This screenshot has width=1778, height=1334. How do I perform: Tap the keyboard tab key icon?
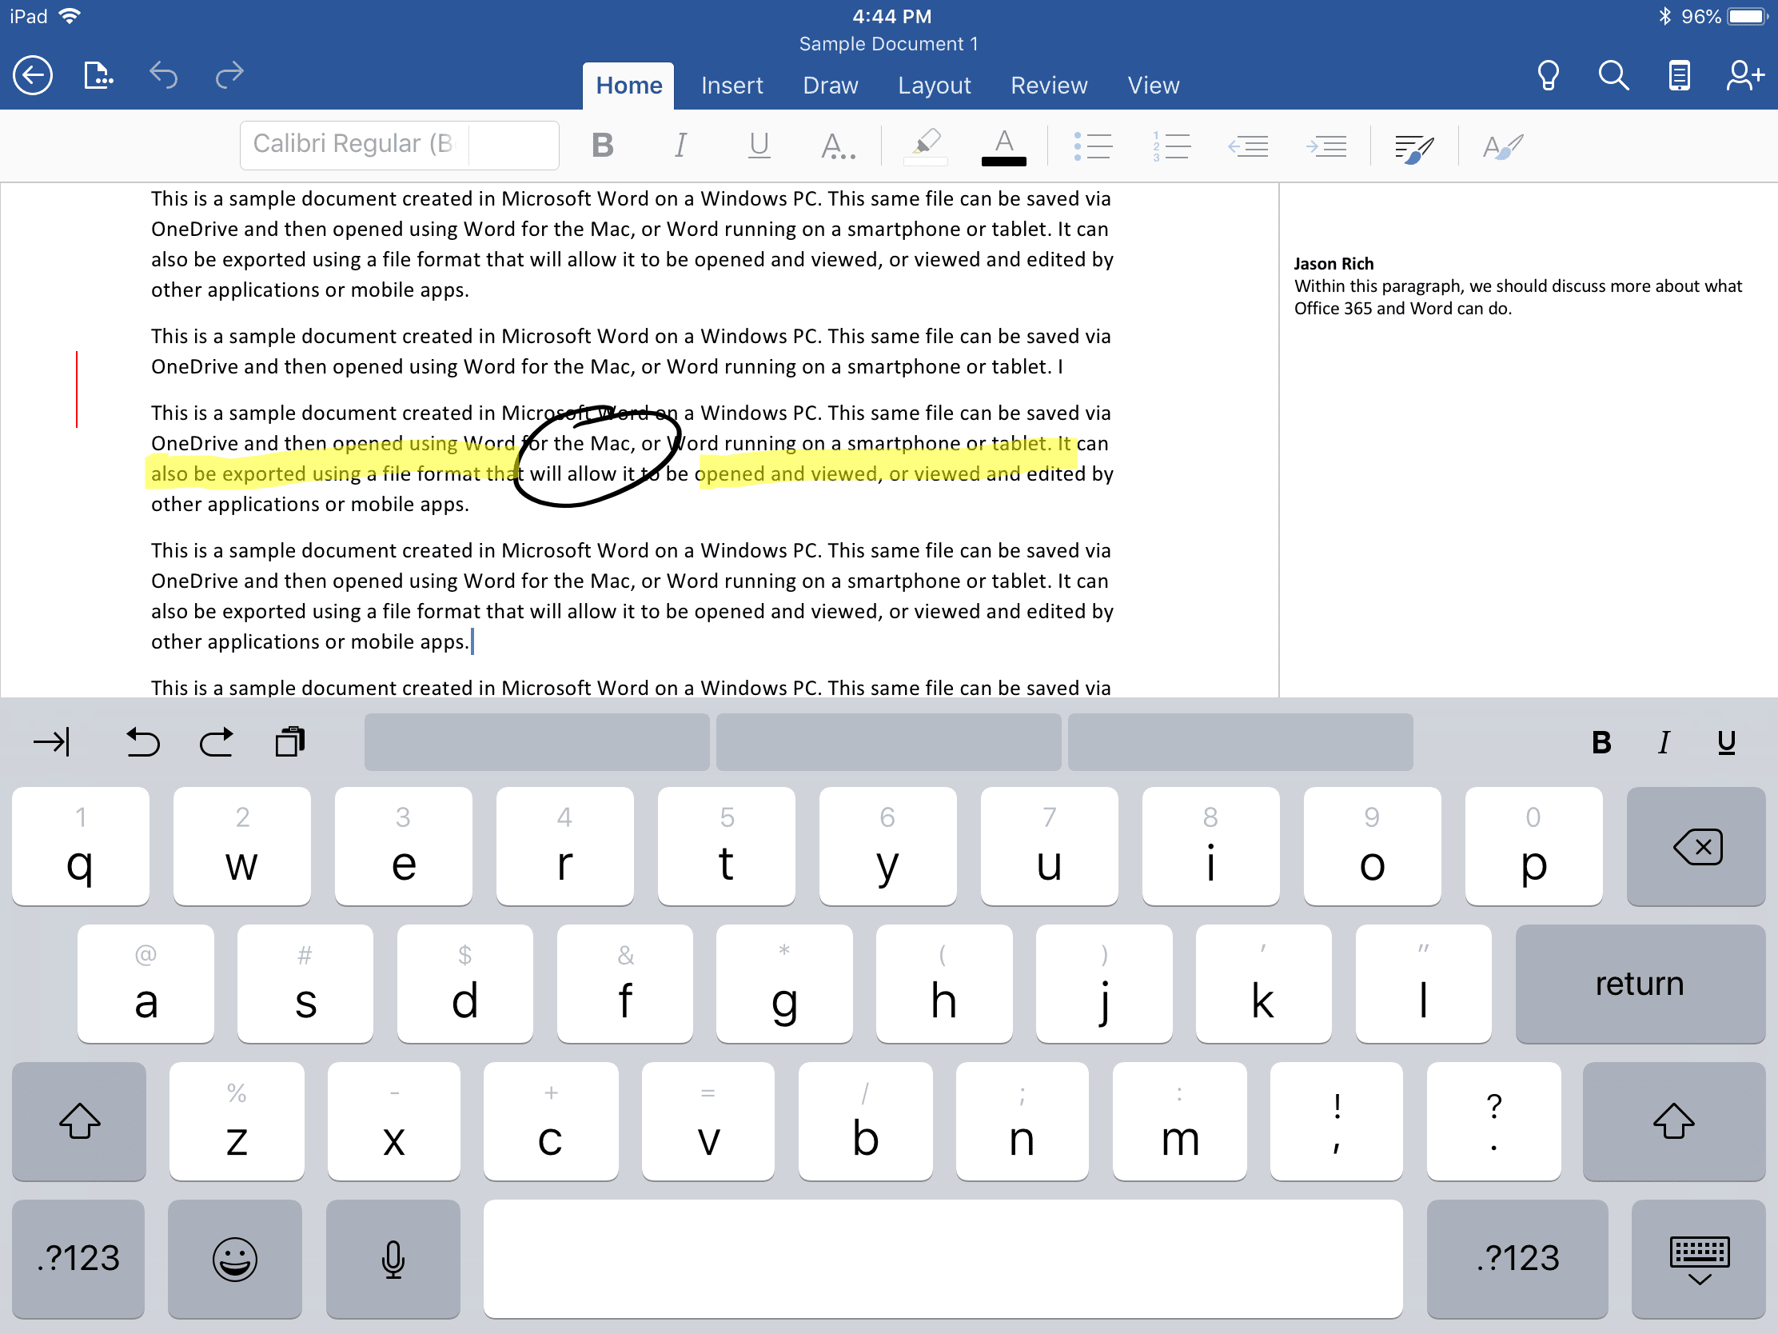tap(52, 741)
